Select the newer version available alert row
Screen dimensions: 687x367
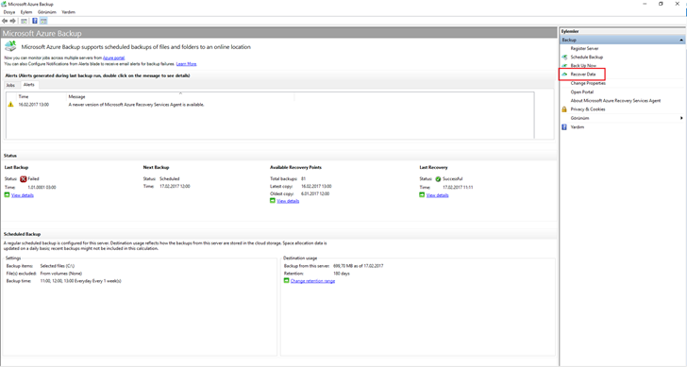tap(270, 105)
